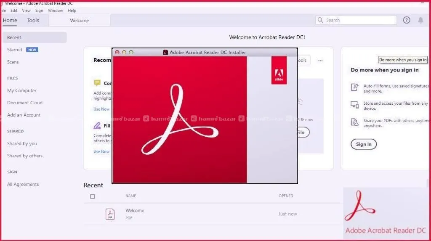Image resolution: width=431 pixels, height=241 pixels.
Task: Click the Adobe logo in installer window
Action: coord(279,71)
